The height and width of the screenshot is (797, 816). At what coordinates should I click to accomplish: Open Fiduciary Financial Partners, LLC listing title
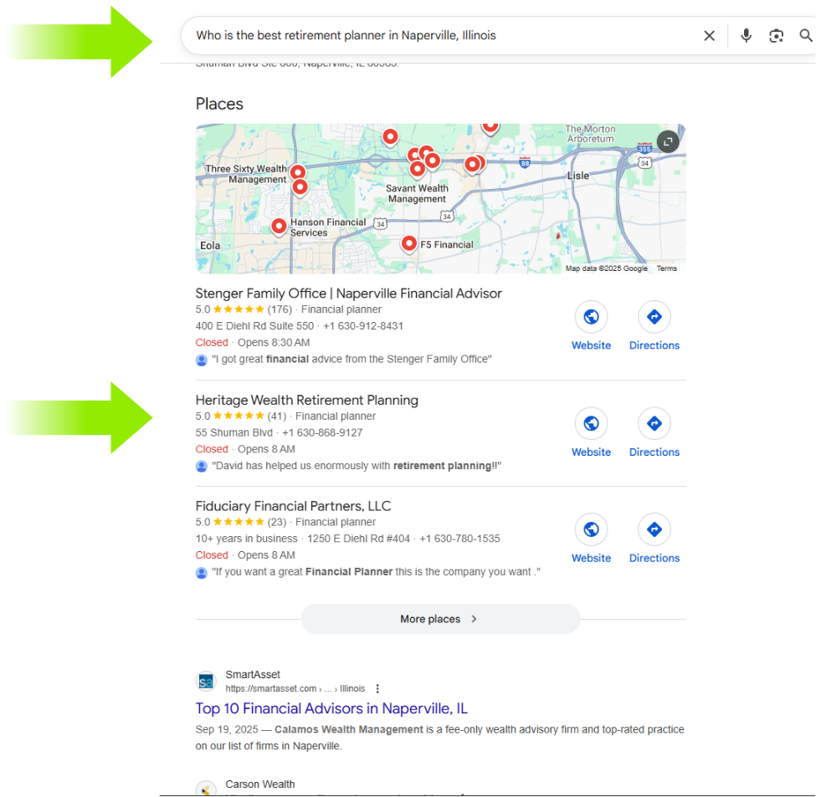(293, 506)
